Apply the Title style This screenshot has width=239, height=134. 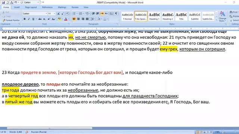[181, 16]
